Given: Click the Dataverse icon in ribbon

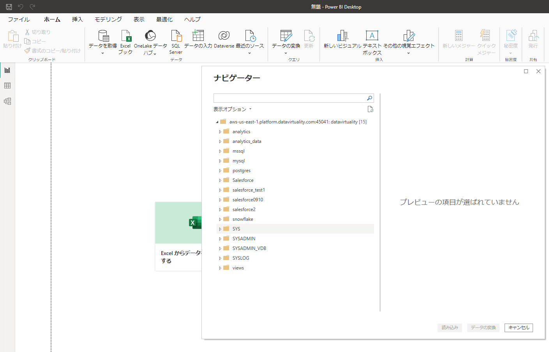Looking at the screenshot, I should tap(224, 36).
